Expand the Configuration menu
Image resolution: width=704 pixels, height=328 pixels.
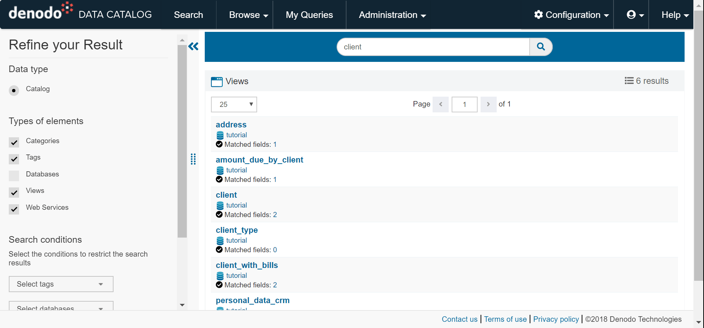[571, 15]
